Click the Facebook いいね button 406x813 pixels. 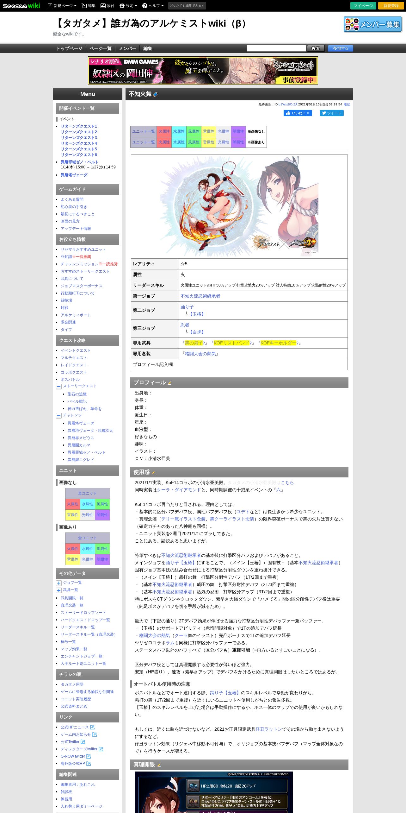click(298, 113)
